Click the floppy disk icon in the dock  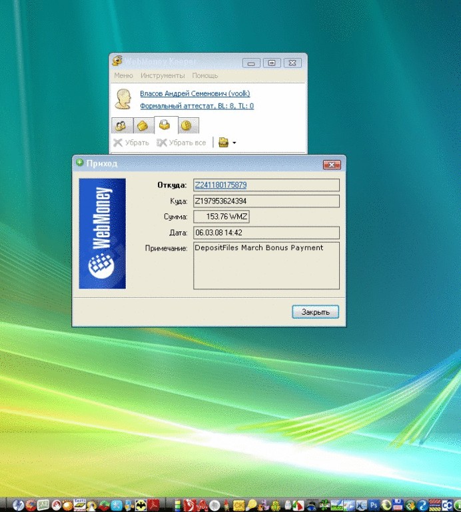coord(398,505)
